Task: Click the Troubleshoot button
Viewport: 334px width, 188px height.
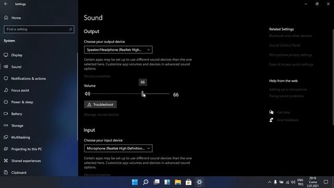Action: point(100,104)
